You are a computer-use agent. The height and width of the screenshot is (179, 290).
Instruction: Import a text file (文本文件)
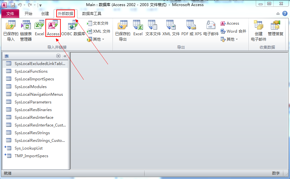(x=98, y=23)
